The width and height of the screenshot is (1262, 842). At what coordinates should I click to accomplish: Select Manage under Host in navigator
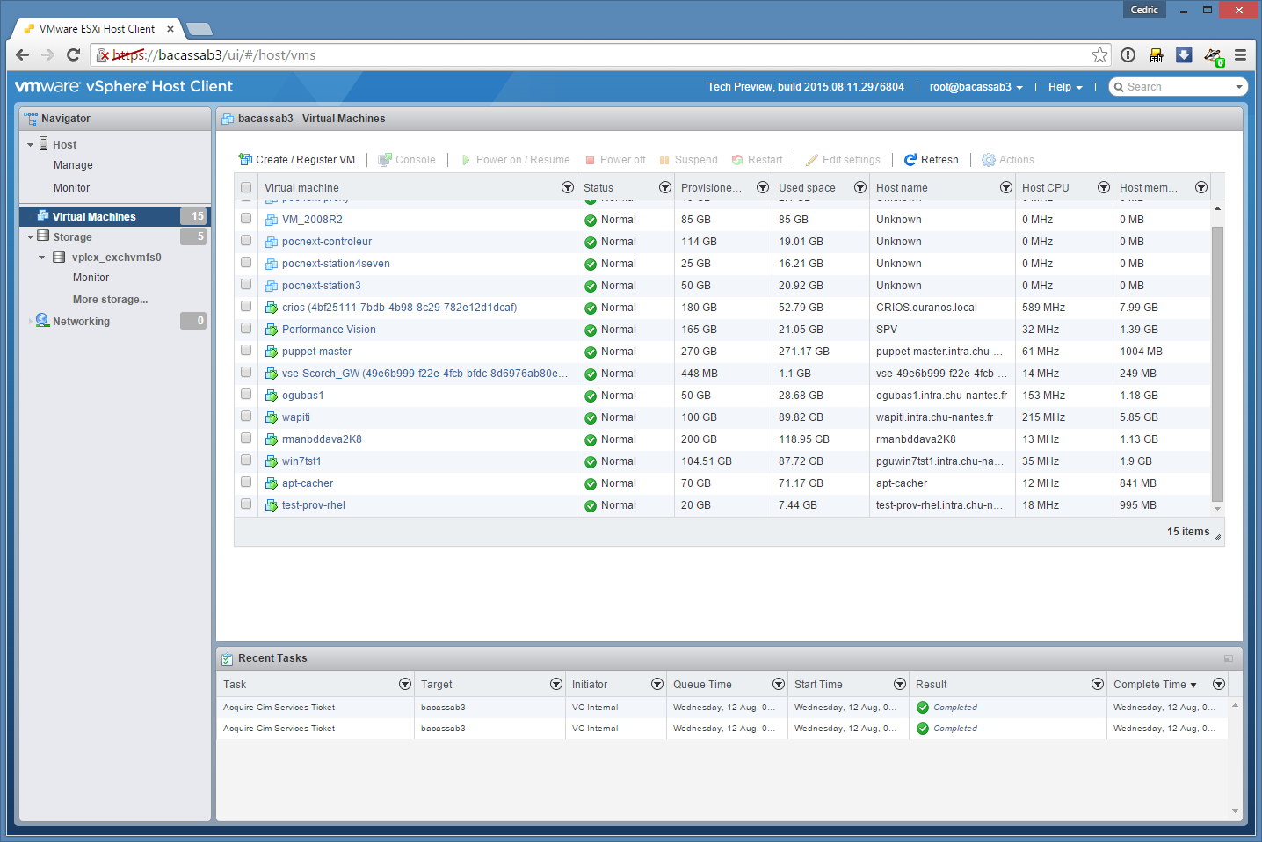tap(73, 165)
